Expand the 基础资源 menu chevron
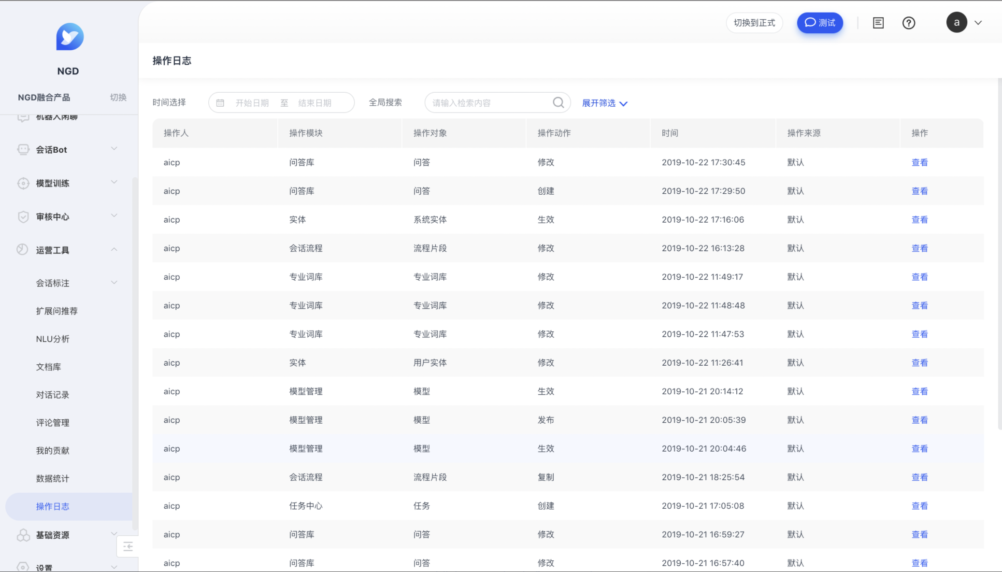Image resolution: width=1002 pixels, height=572 pixels. (114, 534)
